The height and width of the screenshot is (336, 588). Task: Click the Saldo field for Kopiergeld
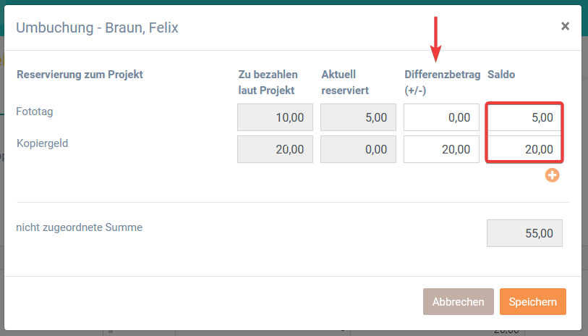tap(524, 149)
